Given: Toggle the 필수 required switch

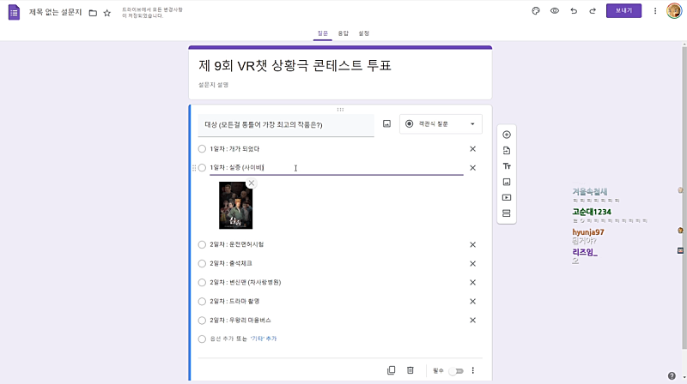Looking at the screenshot, I should point(456,370).
